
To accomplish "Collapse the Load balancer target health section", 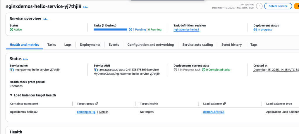I will pos(11,95).
